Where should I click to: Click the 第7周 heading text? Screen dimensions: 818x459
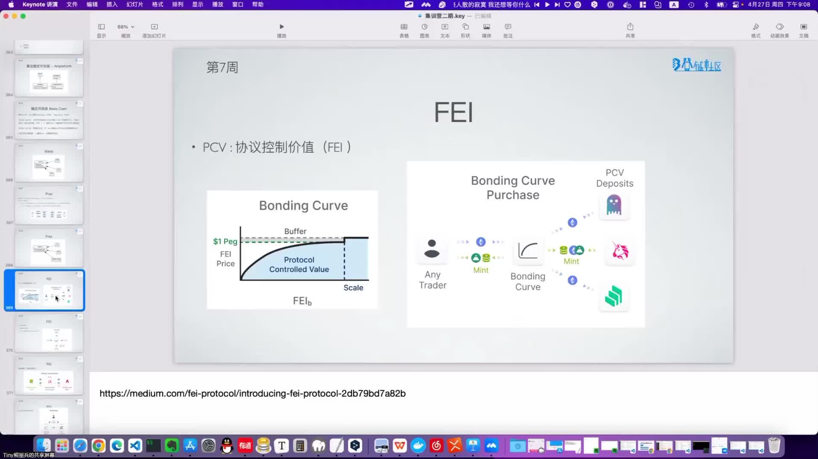[x=222, y=67]
